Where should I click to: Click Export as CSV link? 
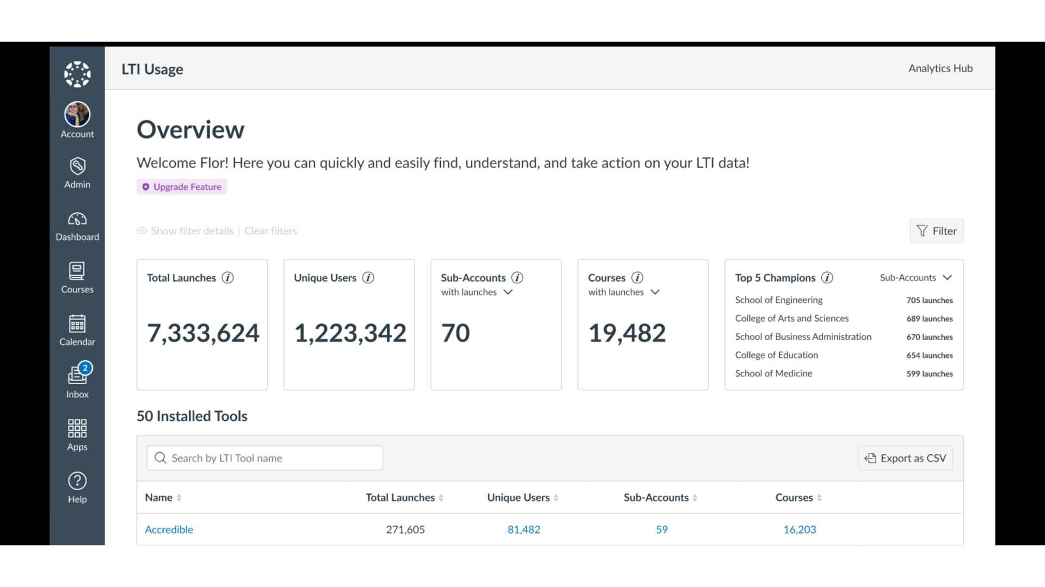click(906, 458)
